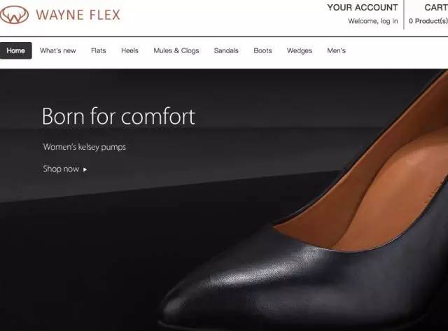Browse Mules & Clogs category
The height and width of the screenshot is (331, 448).
[176, 50]
